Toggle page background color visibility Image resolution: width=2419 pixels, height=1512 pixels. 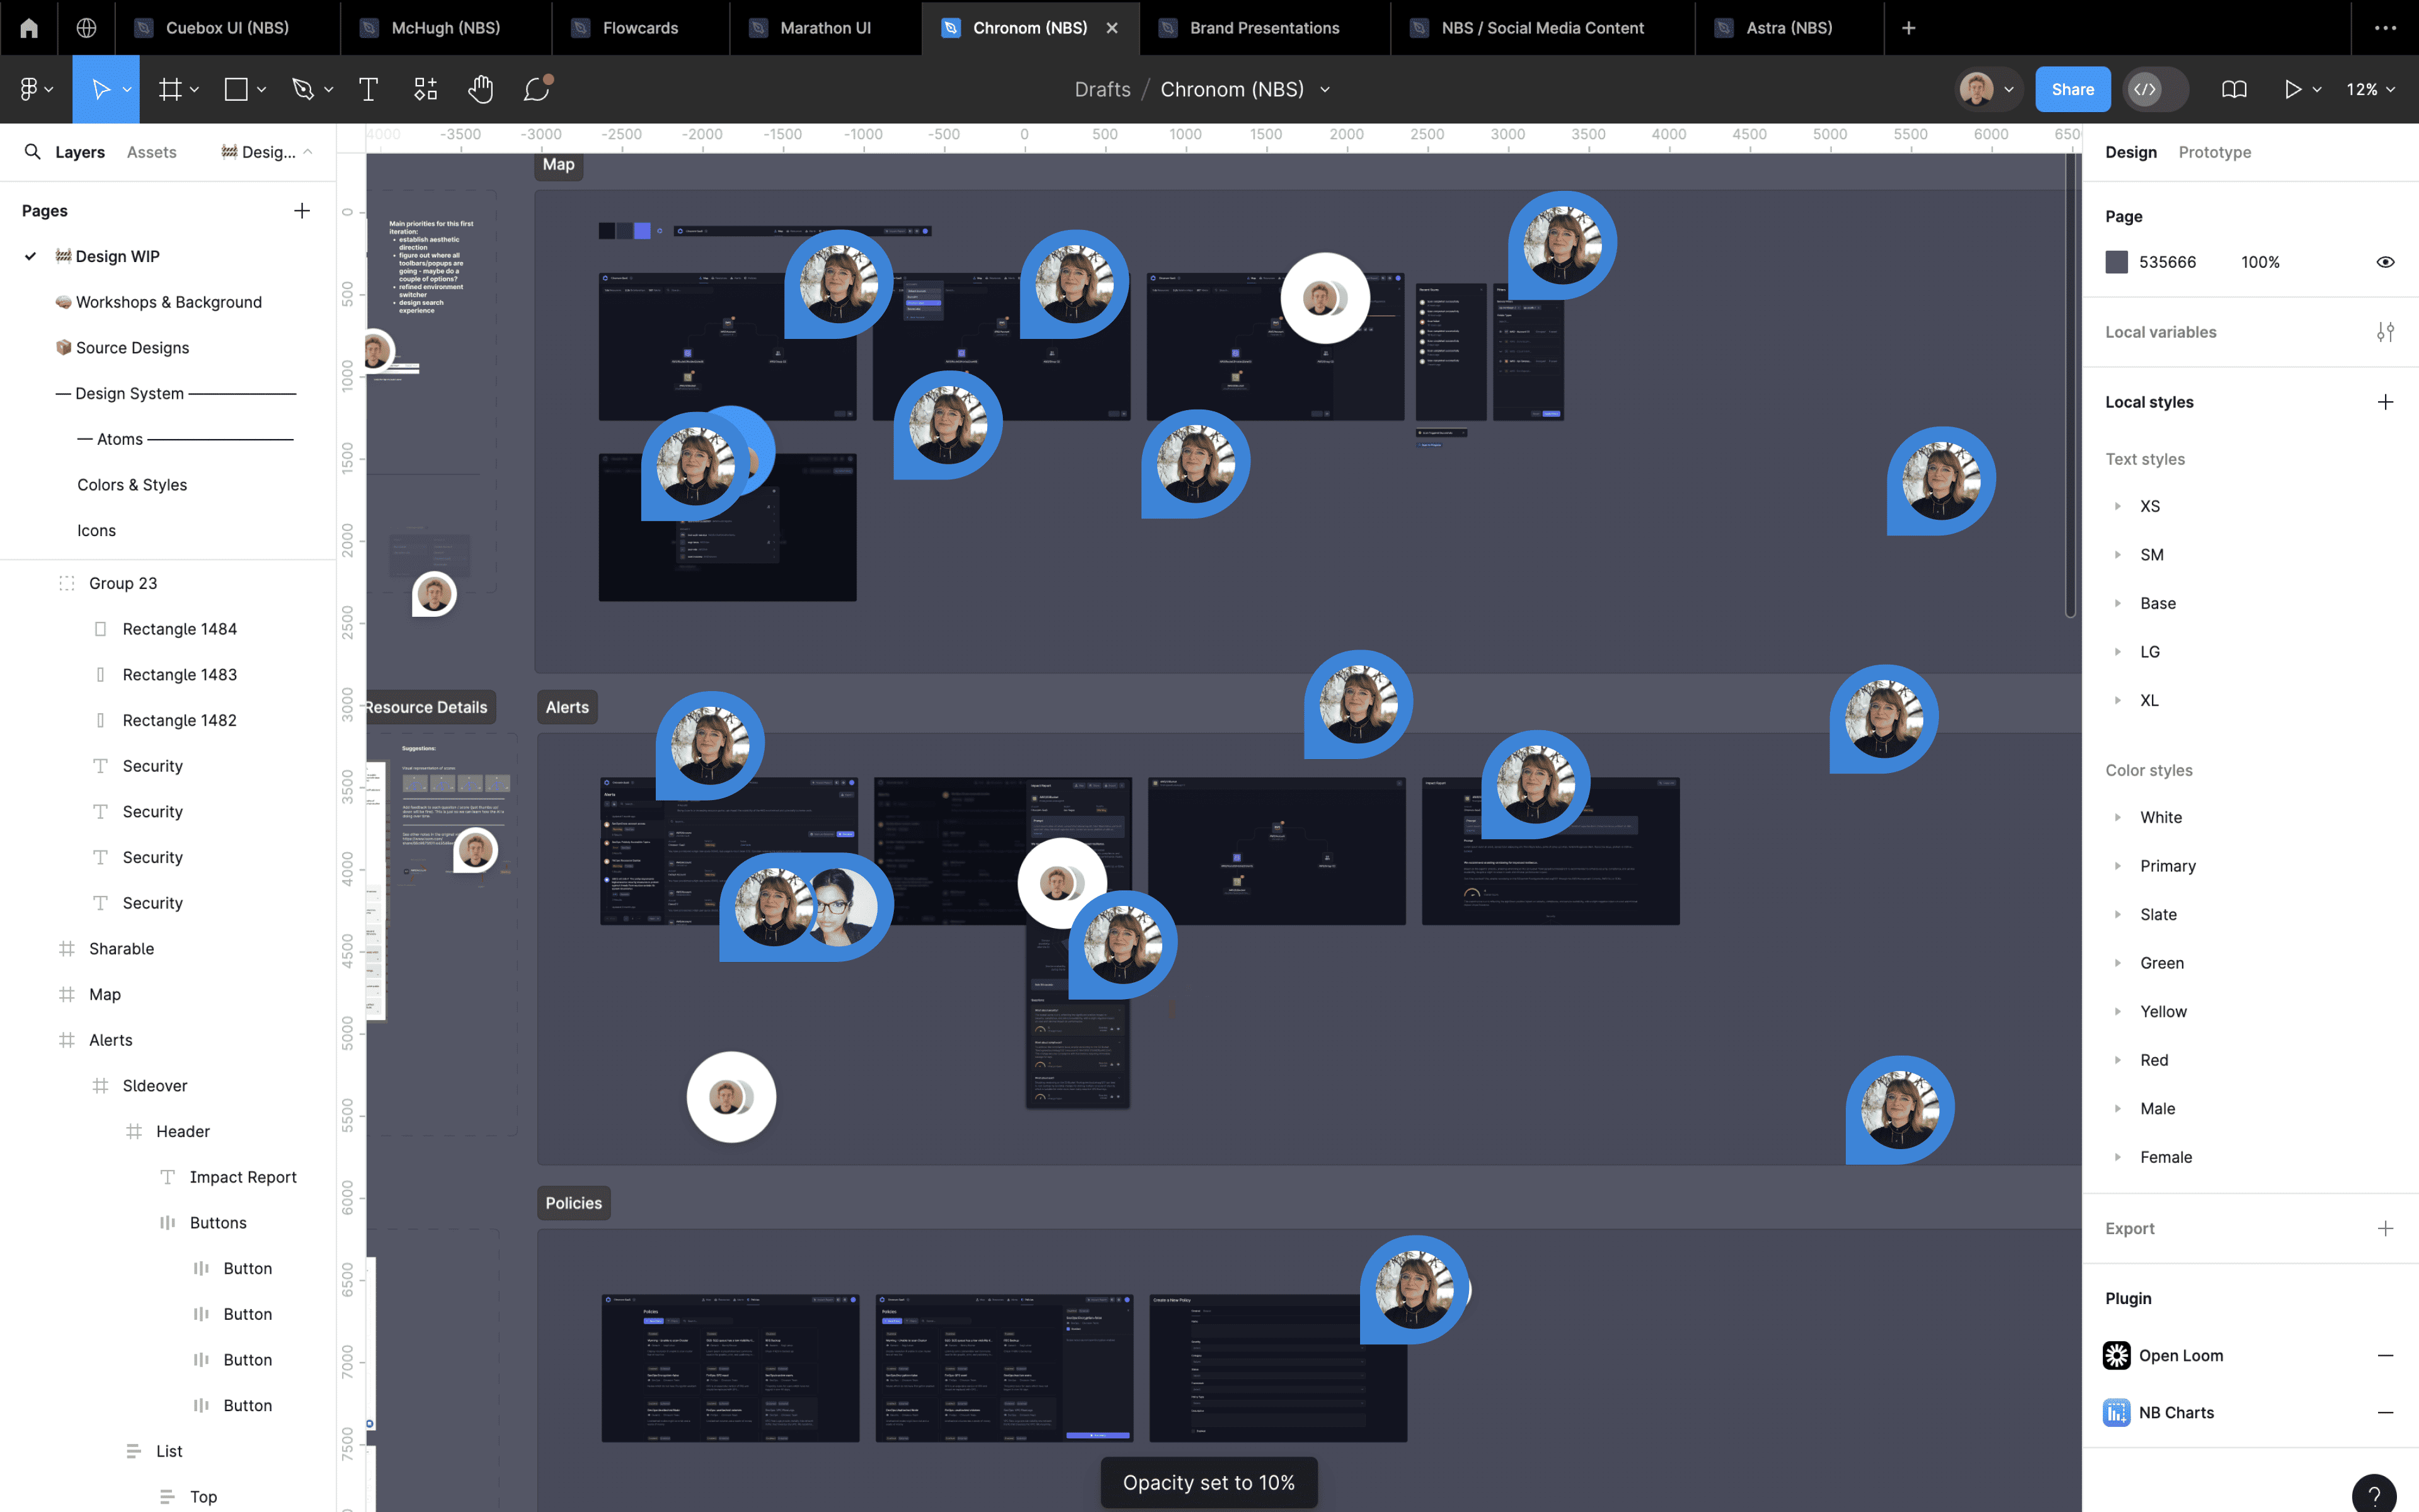2385,262
